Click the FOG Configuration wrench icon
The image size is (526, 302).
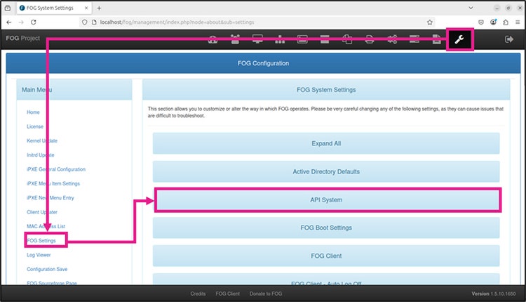pyautogui.click(x=459, y=39)
